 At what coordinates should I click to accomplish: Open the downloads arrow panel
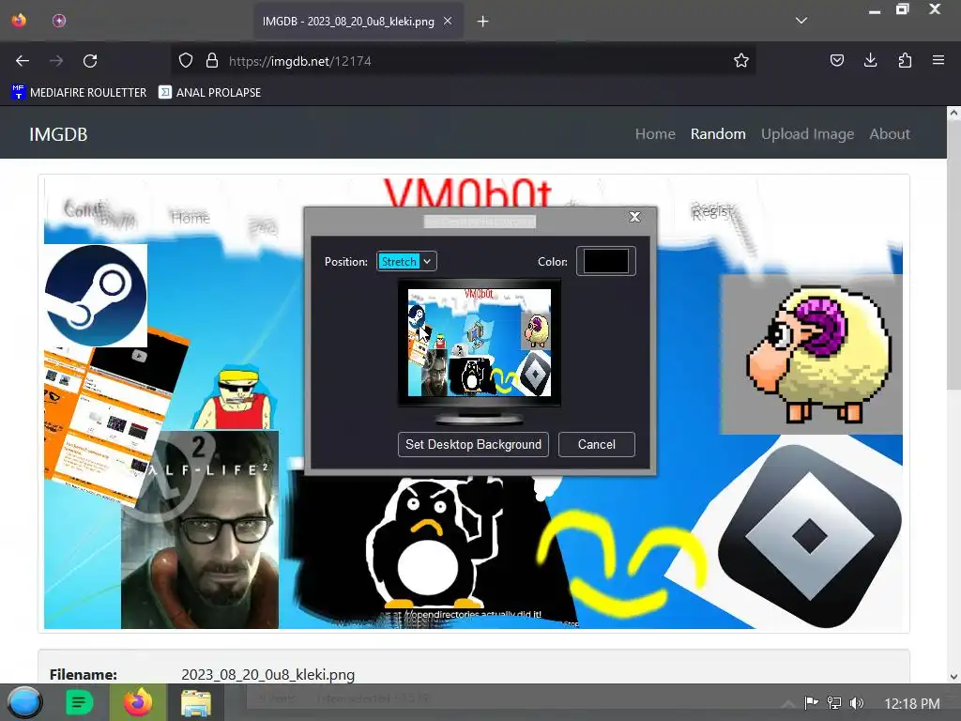870,60
